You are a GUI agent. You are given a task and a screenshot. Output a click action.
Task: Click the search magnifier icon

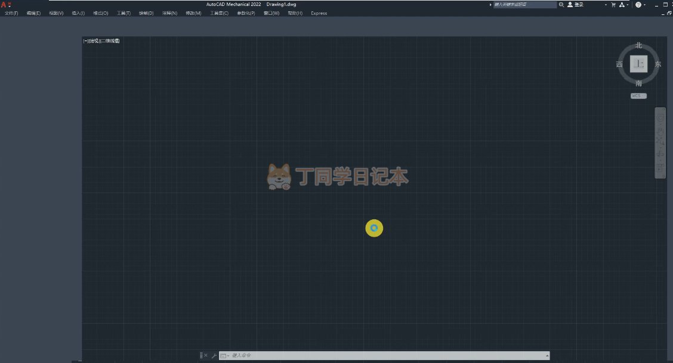click(561, 4)
